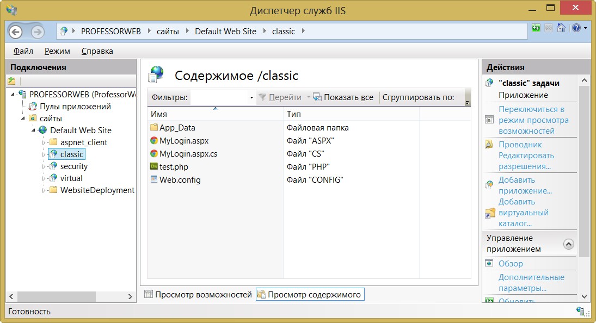Click the Перейти filter button
The width and height of the screenshot is (596, 323).
pyautogui.click(x=280, y=97)
